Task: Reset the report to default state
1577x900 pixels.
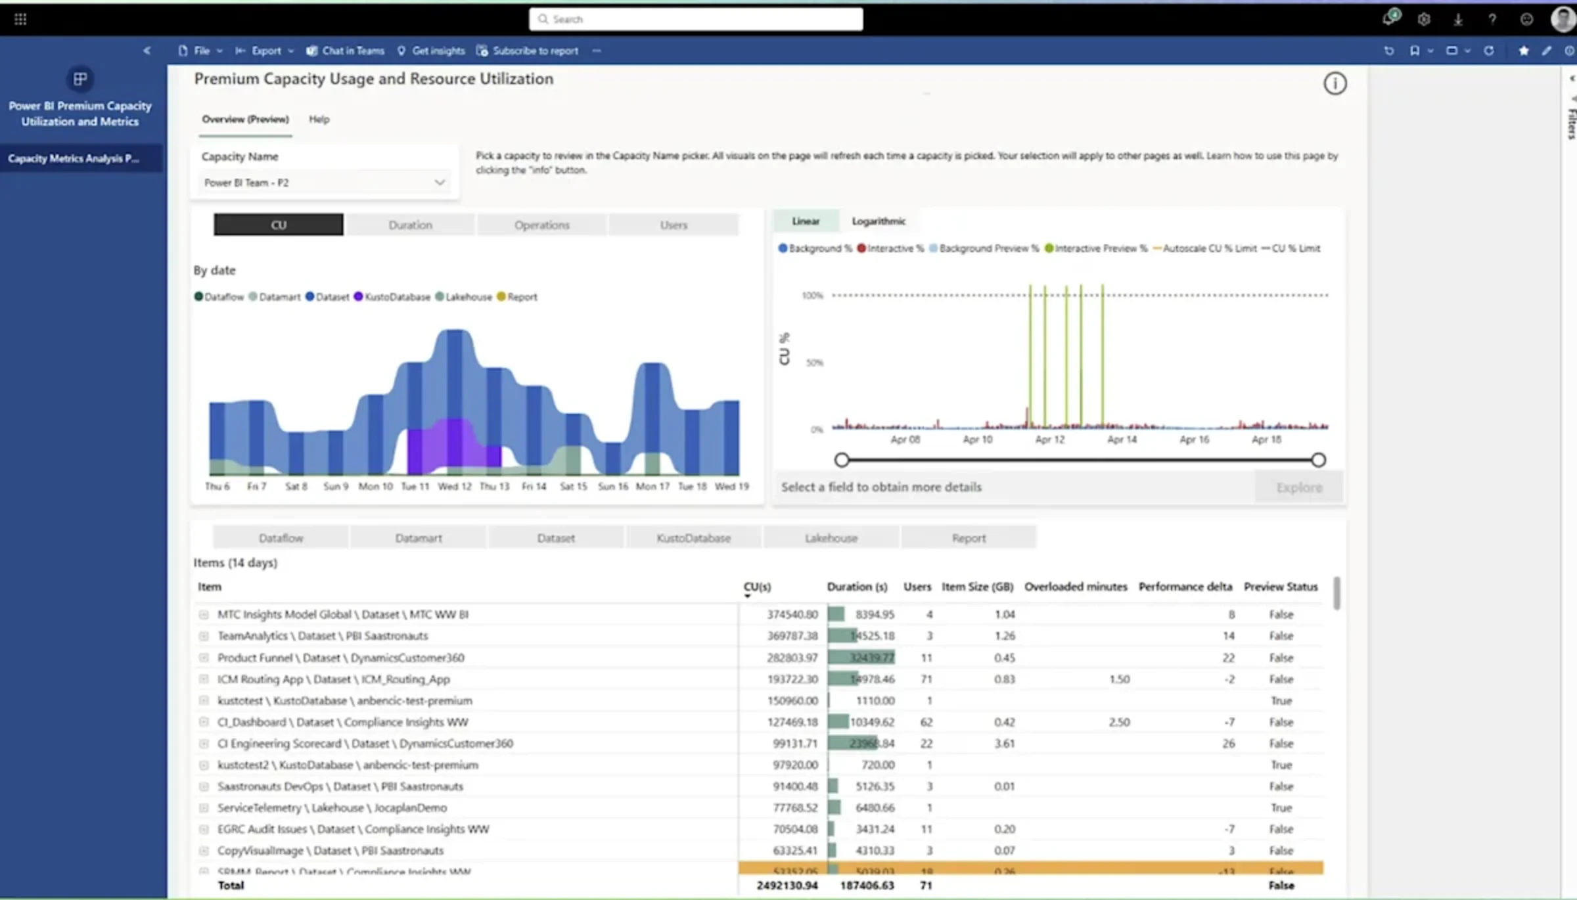Action: tap(1388, 51)
